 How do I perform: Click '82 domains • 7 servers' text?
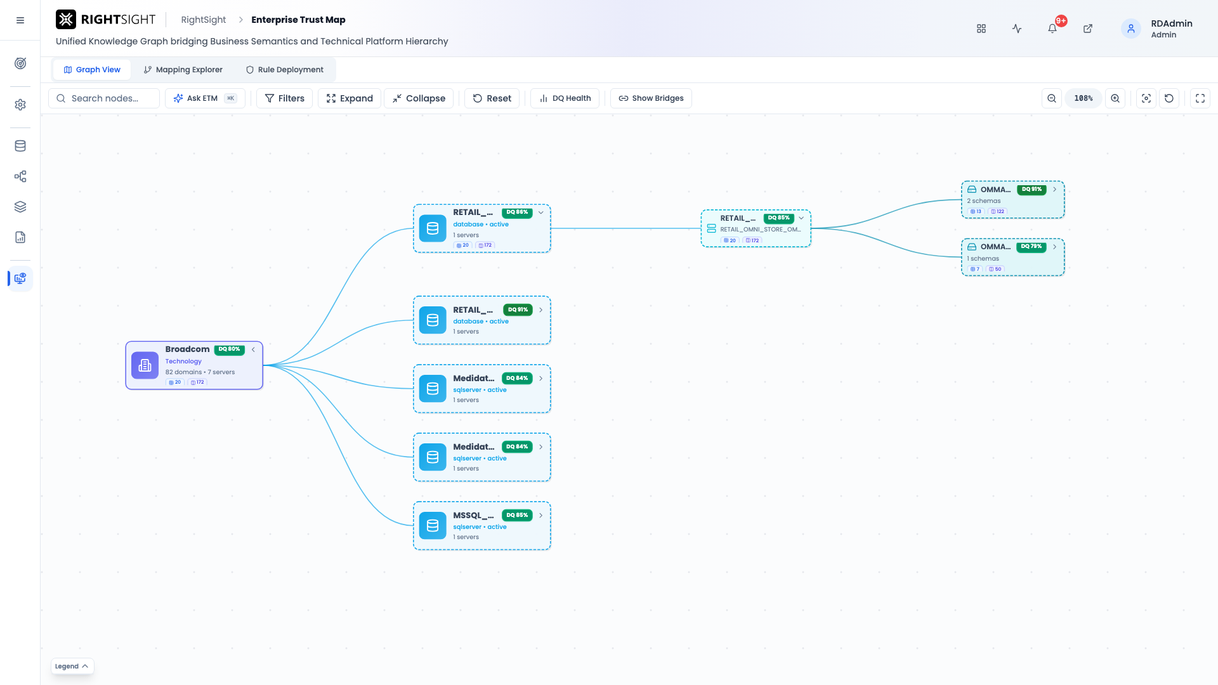tap(200, 372)
